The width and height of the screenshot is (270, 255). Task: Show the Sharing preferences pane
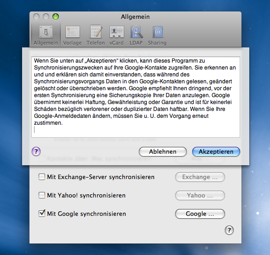[157, 35]
